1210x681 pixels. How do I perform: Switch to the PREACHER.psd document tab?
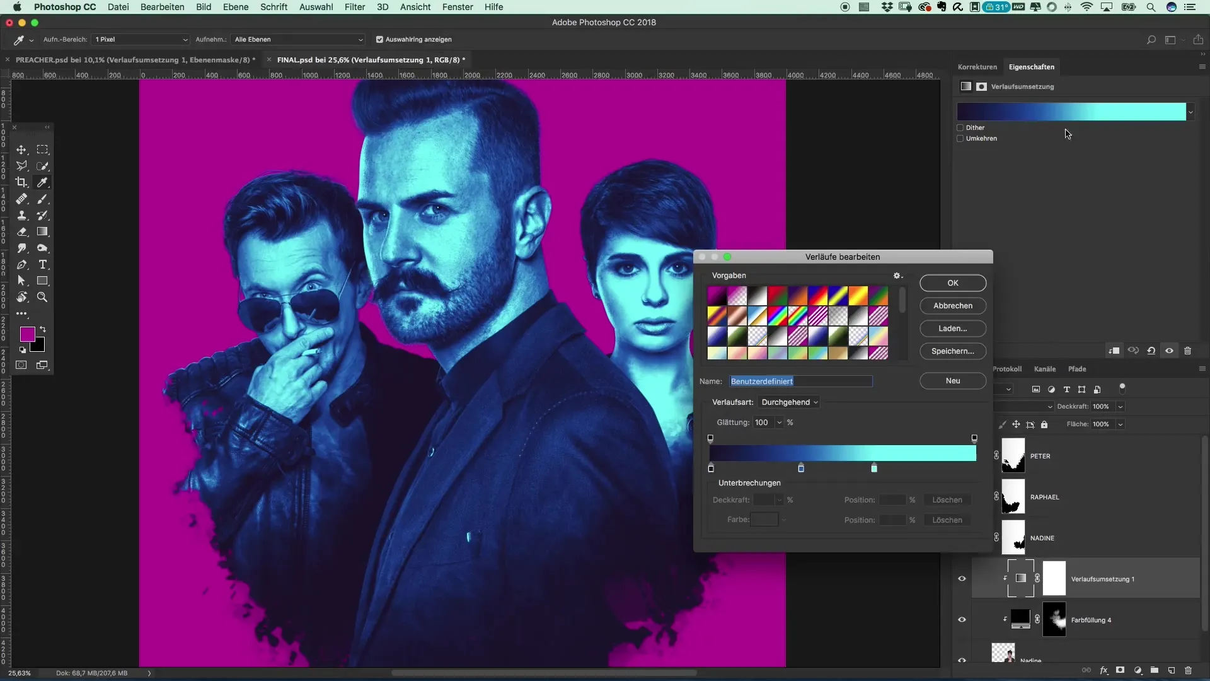pos(135,59)
